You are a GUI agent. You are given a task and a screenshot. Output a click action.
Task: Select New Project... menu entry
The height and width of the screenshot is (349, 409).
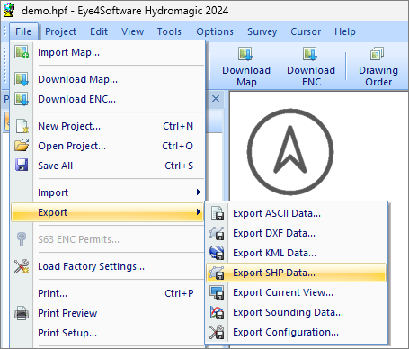tap(107, 126)
